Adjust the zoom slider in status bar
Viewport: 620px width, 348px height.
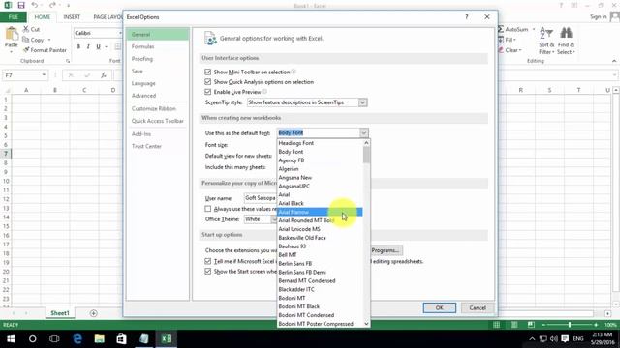[570, 325]
